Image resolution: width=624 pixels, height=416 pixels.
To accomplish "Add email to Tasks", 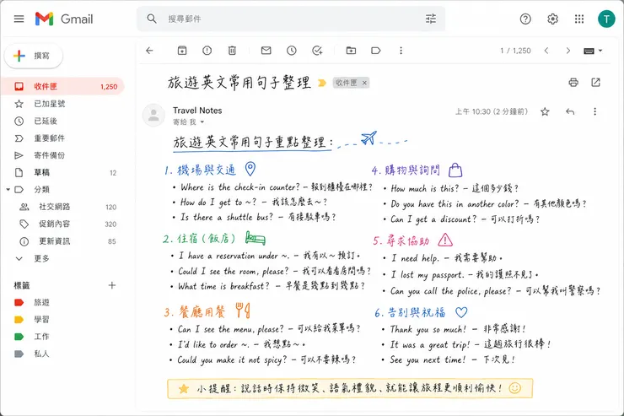I will 317,51.
